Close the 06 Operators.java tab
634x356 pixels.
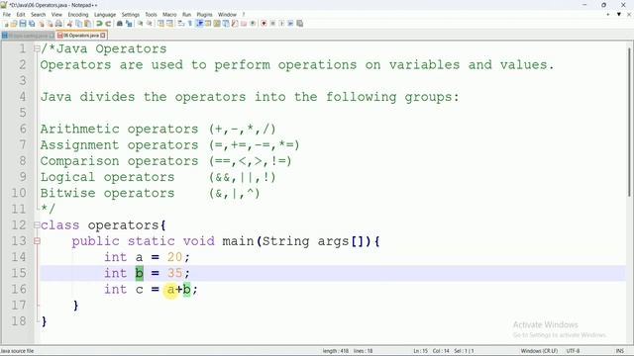(x=103, y=36)
